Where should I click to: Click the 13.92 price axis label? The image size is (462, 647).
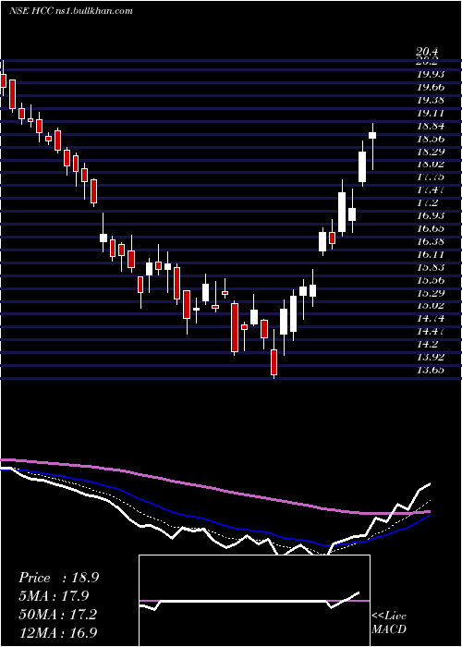click(x=431, y=357)
